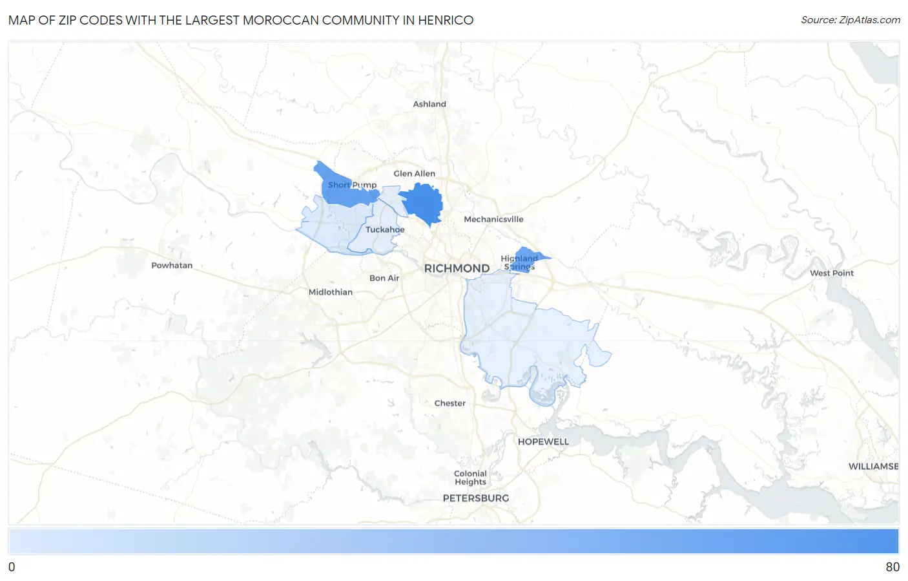
Task: Click the gradient legend color bar
Action: pyautogui.click(x=454, y=542)
